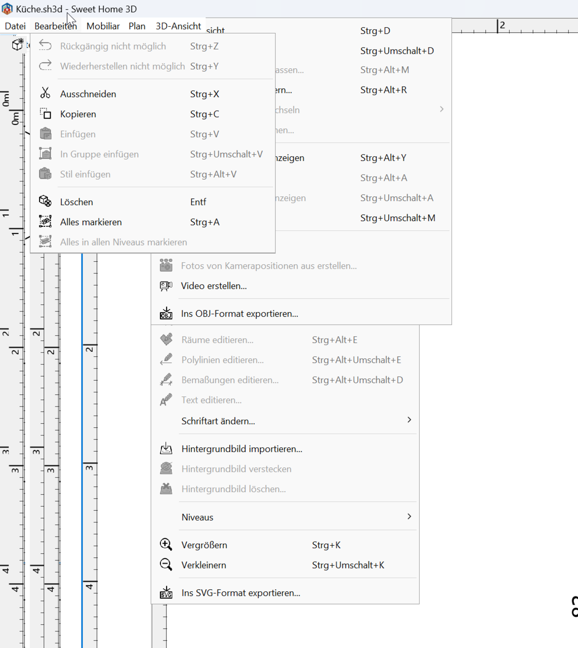The image size is (578, 648).
Task: Click the Strg+D shortcut entry
Action: click(x=375, y=31)
